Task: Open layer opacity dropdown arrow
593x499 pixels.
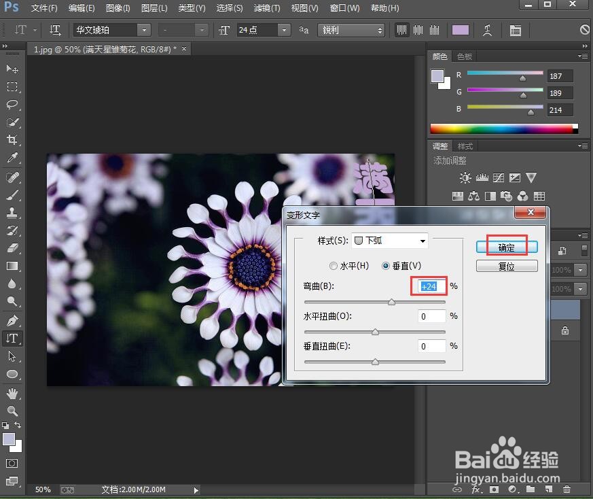Action: point(581,270)
